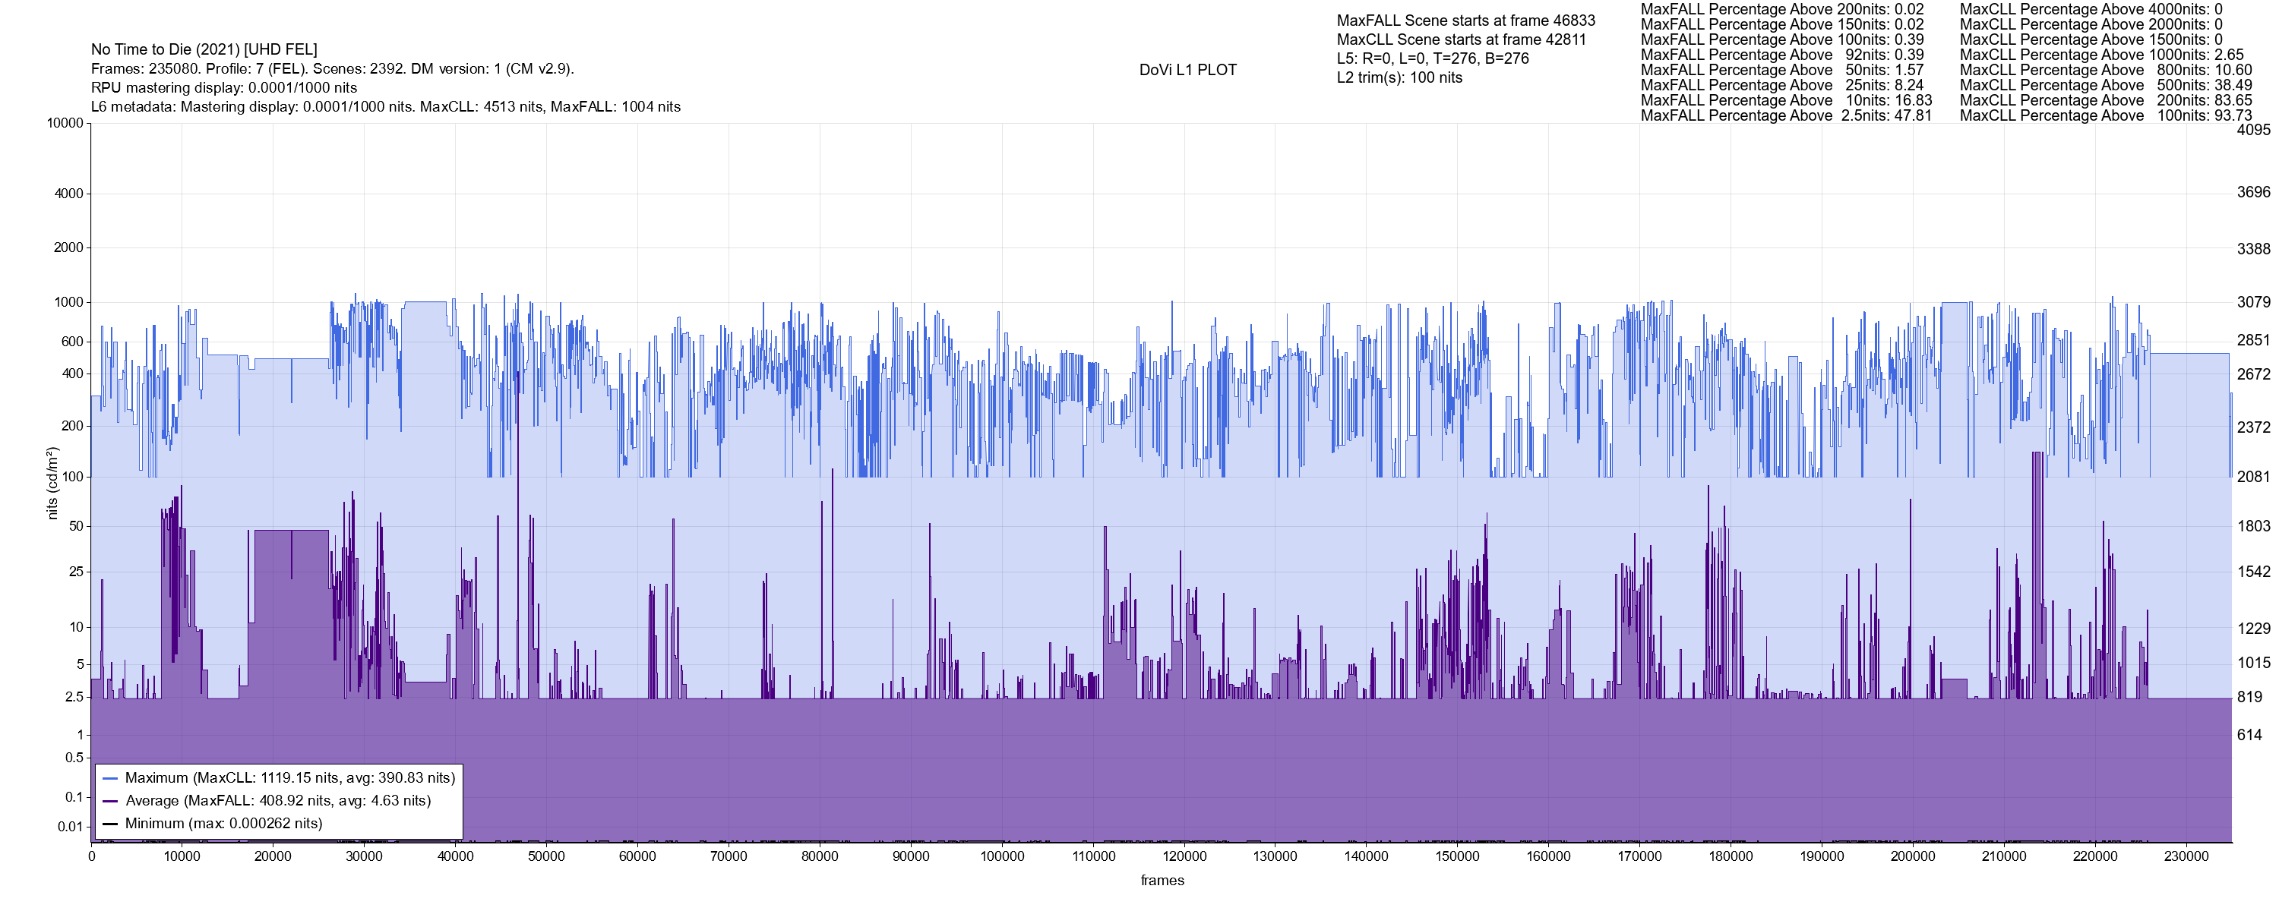Click the MaxCLL Scene starts at frame text
This screenshot has height=911, width=2279.
click(x=1461, y=39)
